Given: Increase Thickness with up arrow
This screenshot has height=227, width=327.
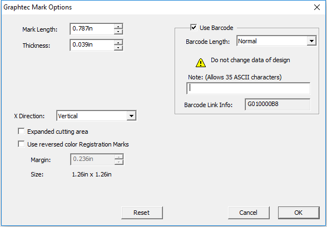Looking at the screenshot, I should pyautogui.click(x=118, y=42).
